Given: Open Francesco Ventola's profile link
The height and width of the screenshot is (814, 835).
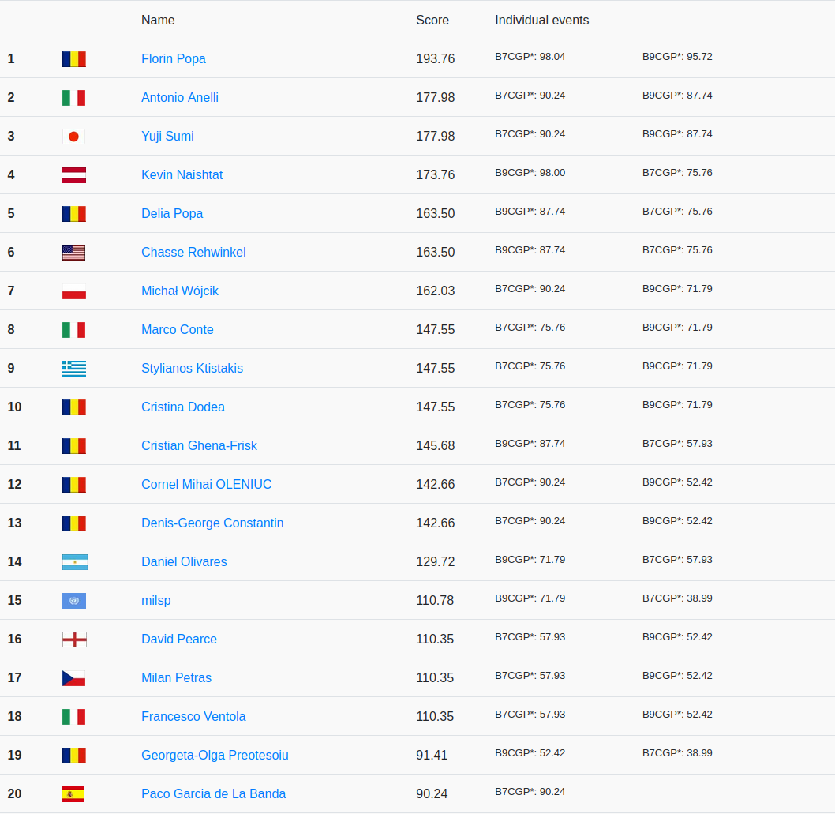Looking at the screenshot, I should [x=193, y=717].
